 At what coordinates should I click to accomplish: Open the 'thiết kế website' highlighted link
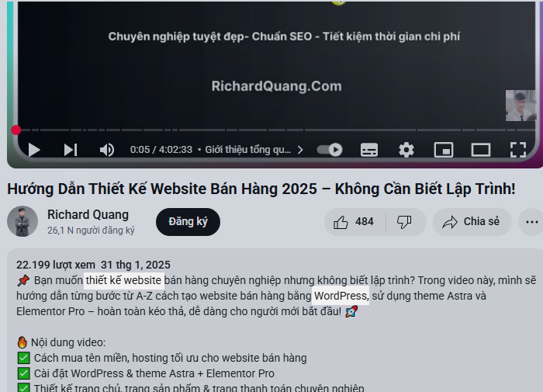click(123, 280)
